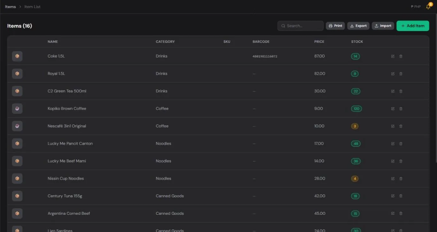Viewport: 437px width, 232px height.
Task: Delete the Nissin Cup Noodles item
Action: [401, 179]
